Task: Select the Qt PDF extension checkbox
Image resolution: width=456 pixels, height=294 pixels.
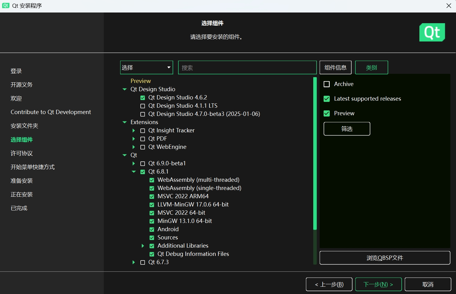Action: click(142, 139)
